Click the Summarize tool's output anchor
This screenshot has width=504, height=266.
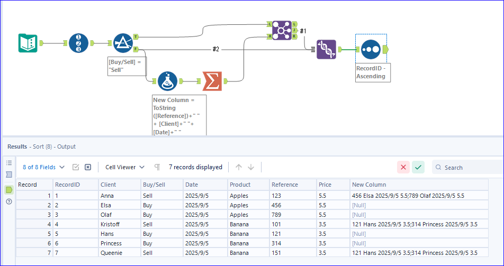(x=226, y=81)
